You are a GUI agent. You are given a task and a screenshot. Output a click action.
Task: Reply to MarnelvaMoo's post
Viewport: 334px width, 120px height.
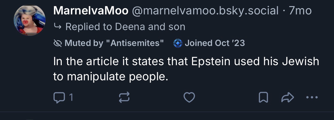[x=59, y=98]
